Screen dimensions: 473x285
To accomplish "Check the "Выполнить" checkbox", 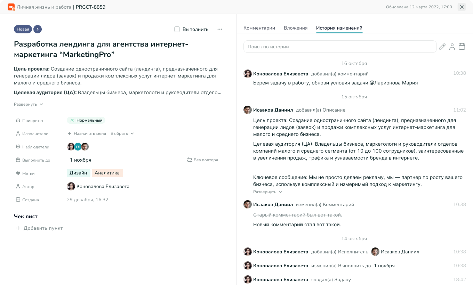I will click(x=177, y=29).
